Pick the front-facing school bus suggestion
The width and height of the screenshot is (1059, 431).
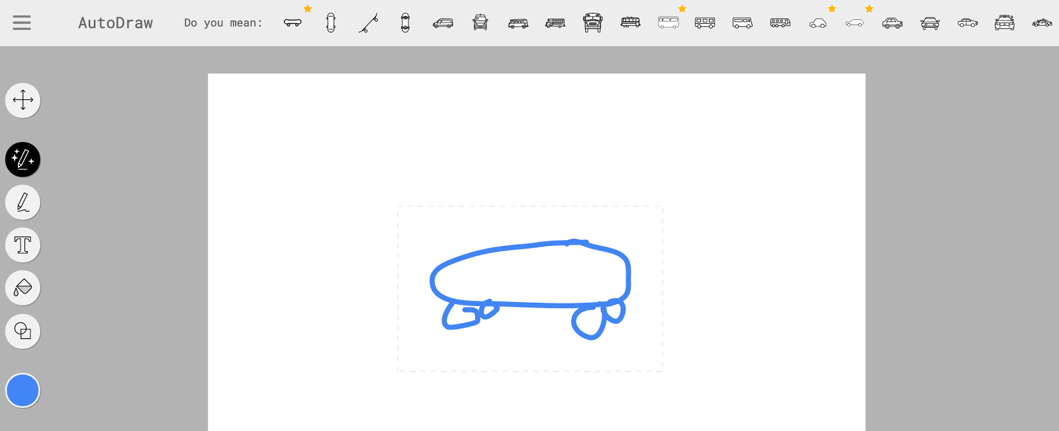click(592, 23)
